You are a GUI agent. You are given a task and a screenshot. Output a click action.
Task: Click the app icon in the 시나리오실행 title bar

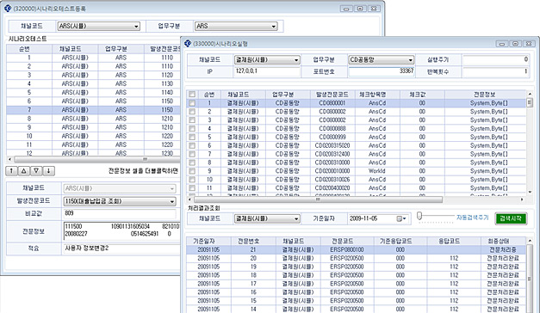(188, 43)
